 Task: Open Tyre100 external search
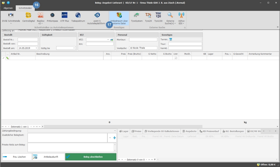(x=158, y=17)
